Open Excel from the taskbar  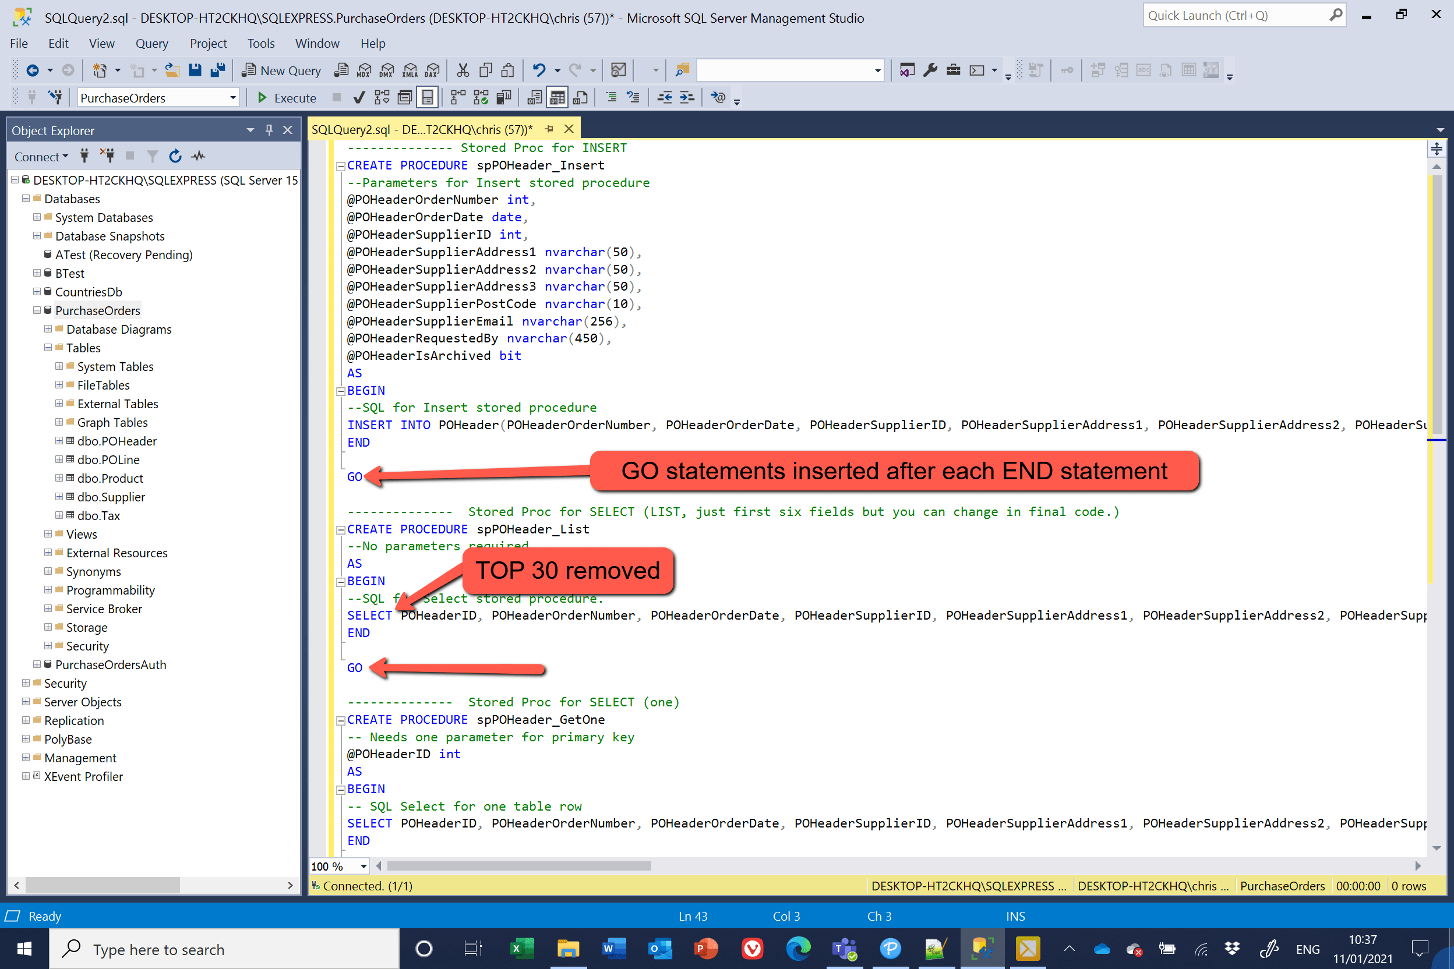[x=523, y=949]
